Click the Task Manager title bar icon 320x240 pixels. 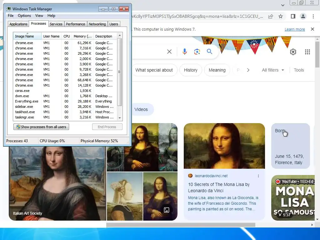point(8,9)
